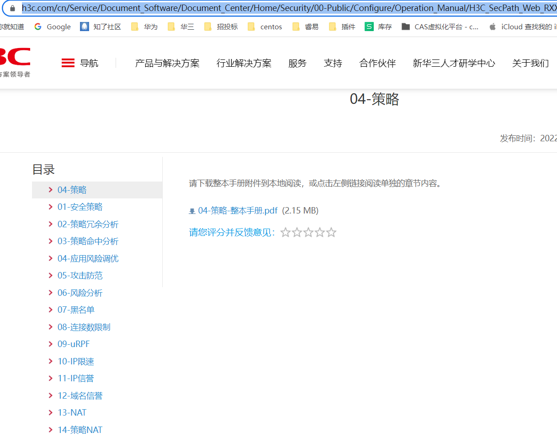Click the lock icon in address bar
The image size is (557, 438).
tap(12, 8)
